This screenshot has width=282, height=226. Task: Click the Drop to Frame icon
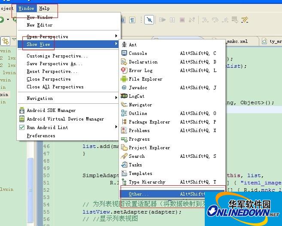(235, 20)
